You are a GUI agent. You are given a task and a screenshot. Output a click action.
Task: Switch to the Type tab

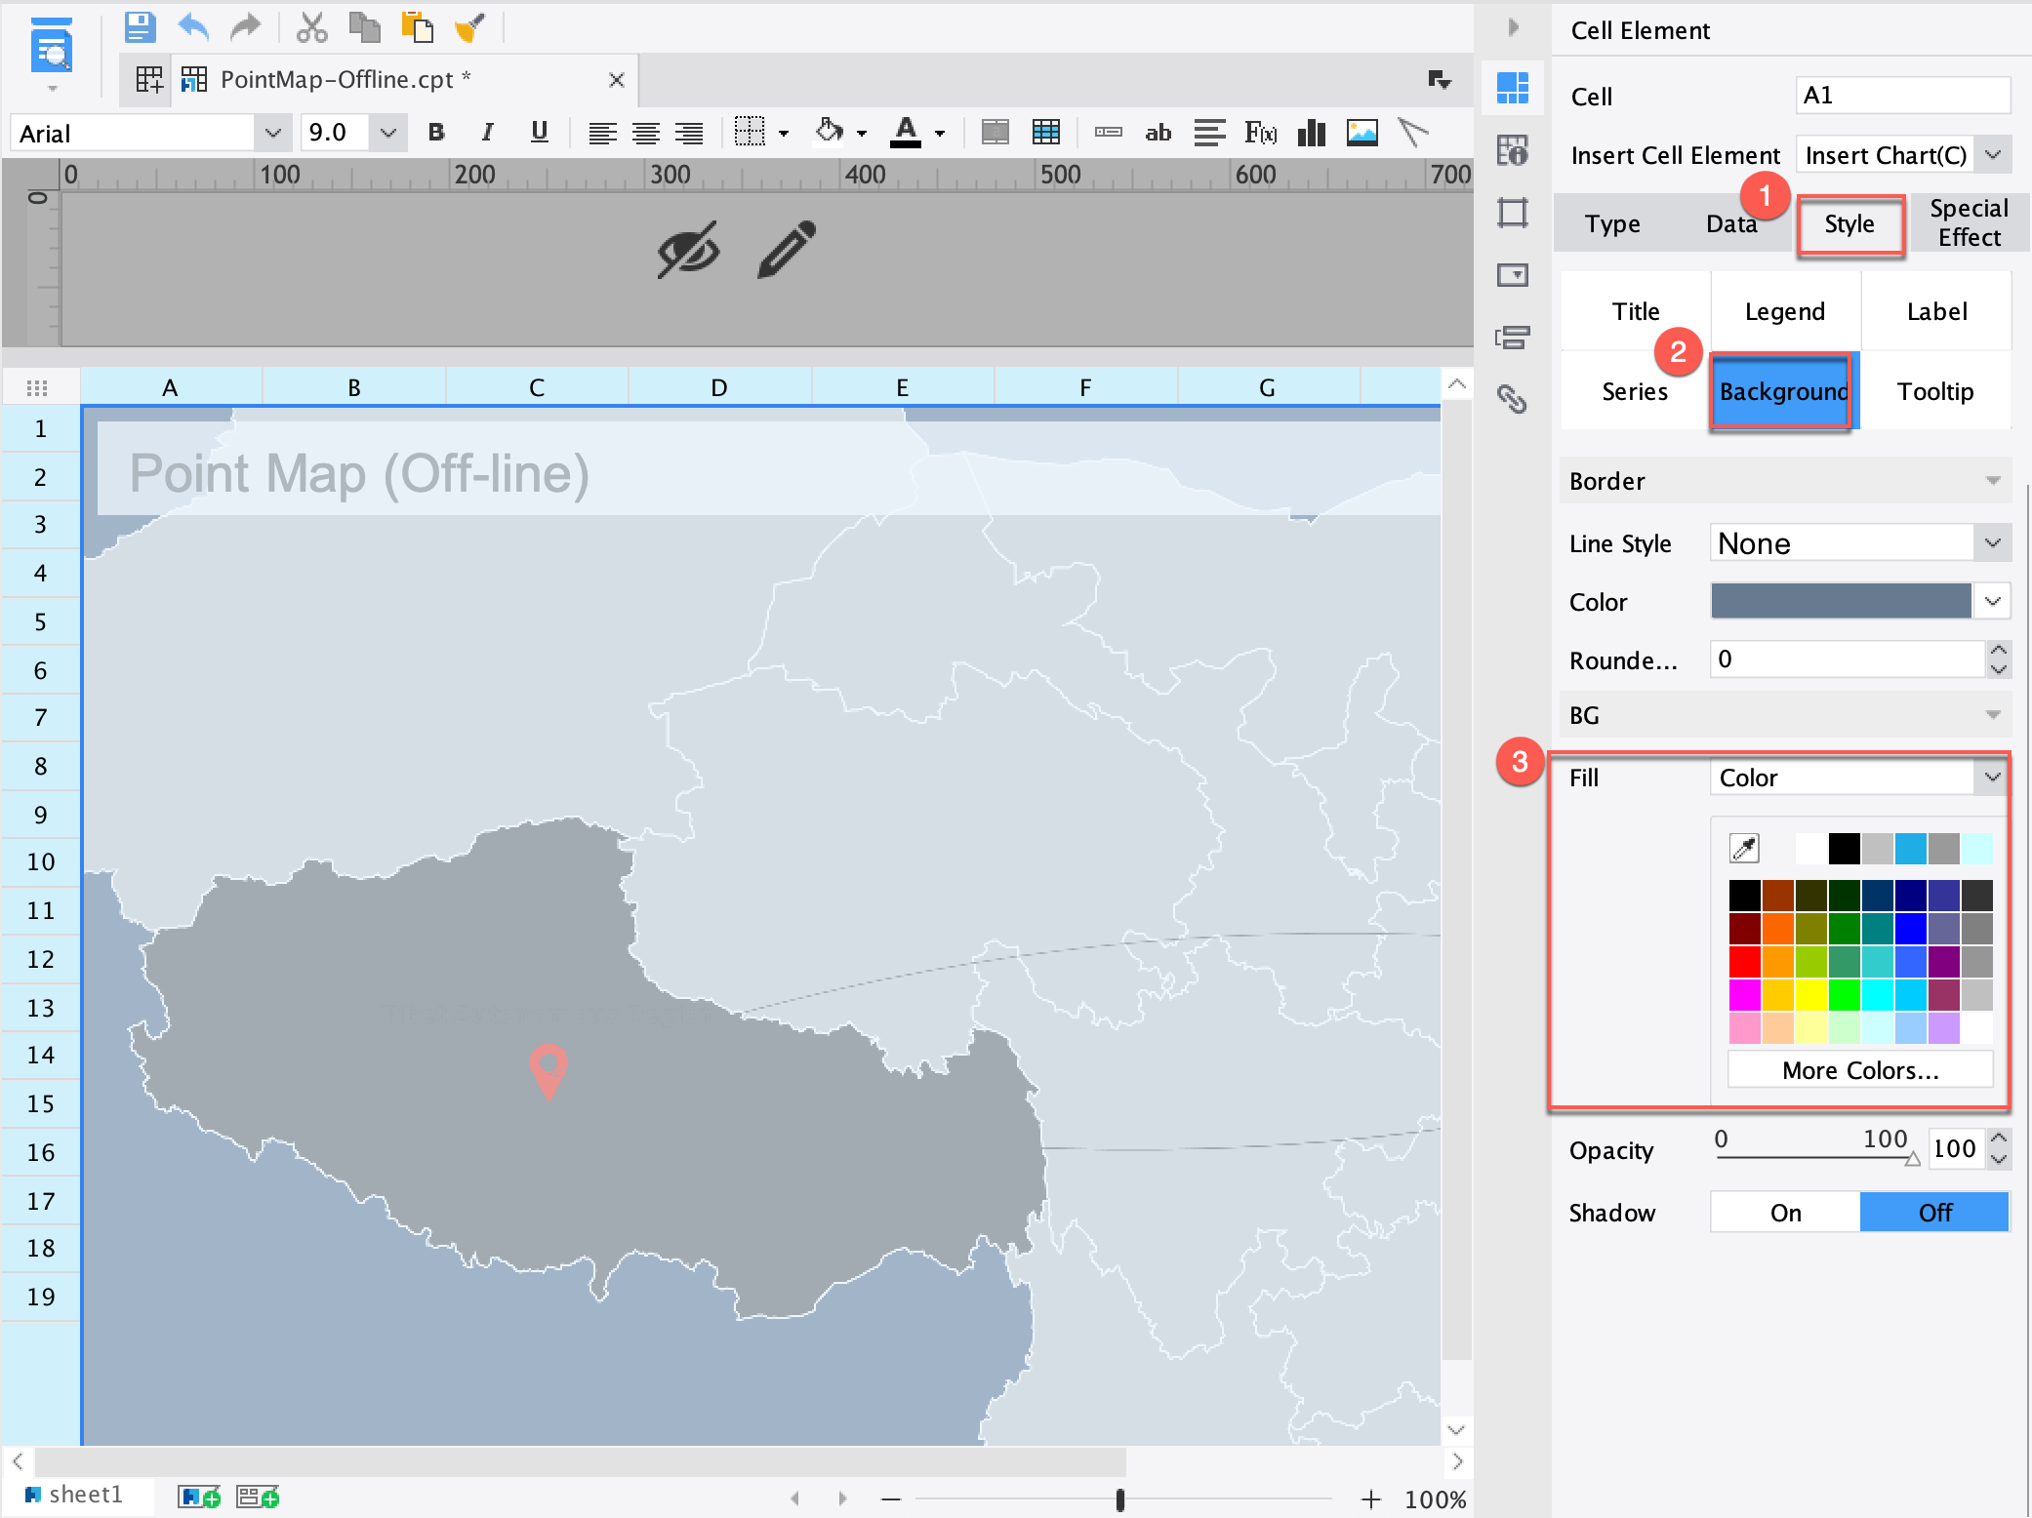point(1612,223)
